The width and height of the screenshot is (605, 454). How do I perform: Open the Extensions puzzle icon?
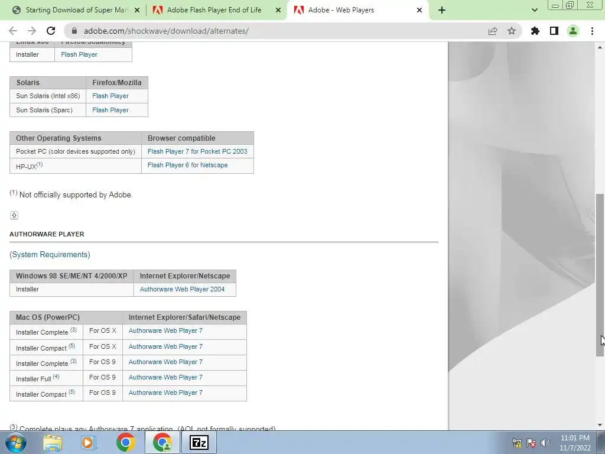[535, 31]
